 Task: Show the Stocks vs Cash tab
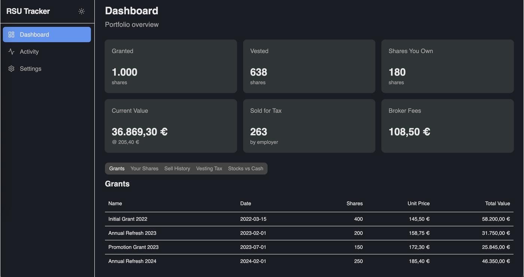click(x=246, y=169)
